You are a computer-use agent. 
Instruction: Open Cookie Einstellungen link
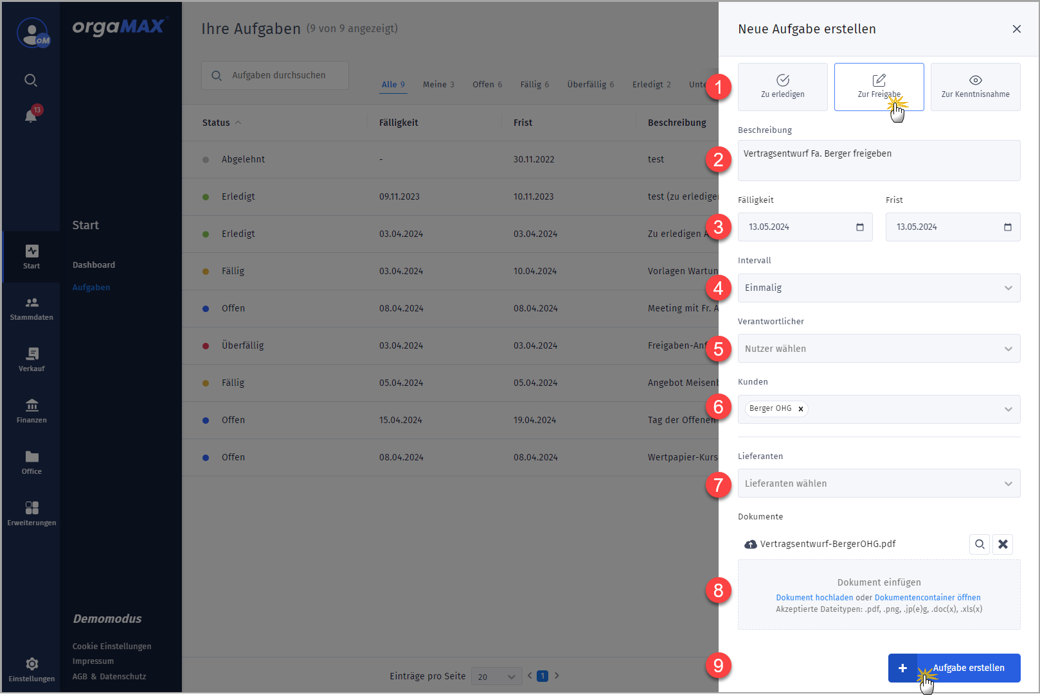click(112, 646)
